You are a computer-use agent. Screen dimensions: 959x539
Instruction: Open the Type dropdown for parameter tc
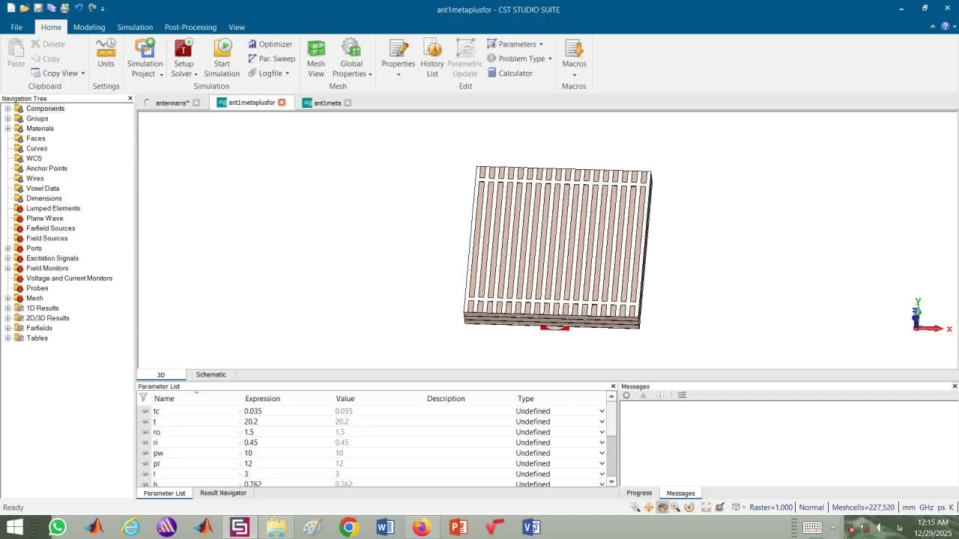601,411
